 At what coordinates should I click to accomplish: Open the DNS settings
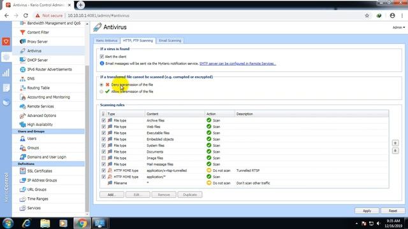click(31, 79)
